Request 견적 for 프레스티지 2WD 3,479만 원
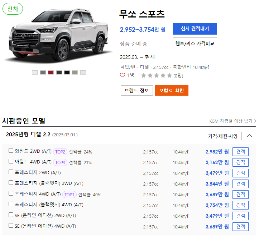 [240, 173]
